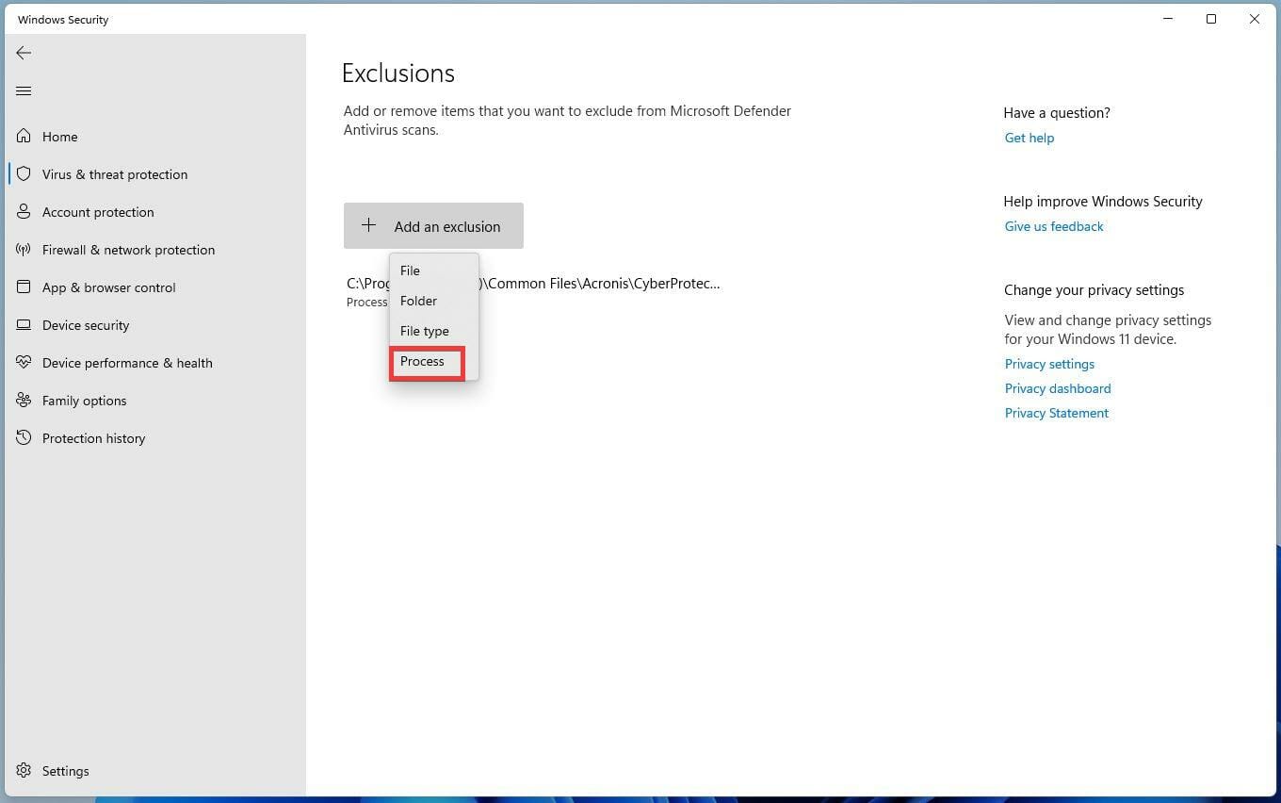
Task: Click the Device security laptop icon
Action: 24,324
